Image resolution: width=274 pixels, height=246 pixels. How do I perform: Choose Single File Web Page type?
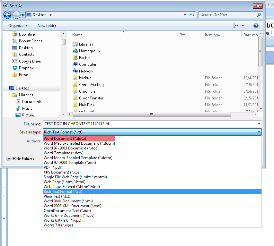[152, 177]
